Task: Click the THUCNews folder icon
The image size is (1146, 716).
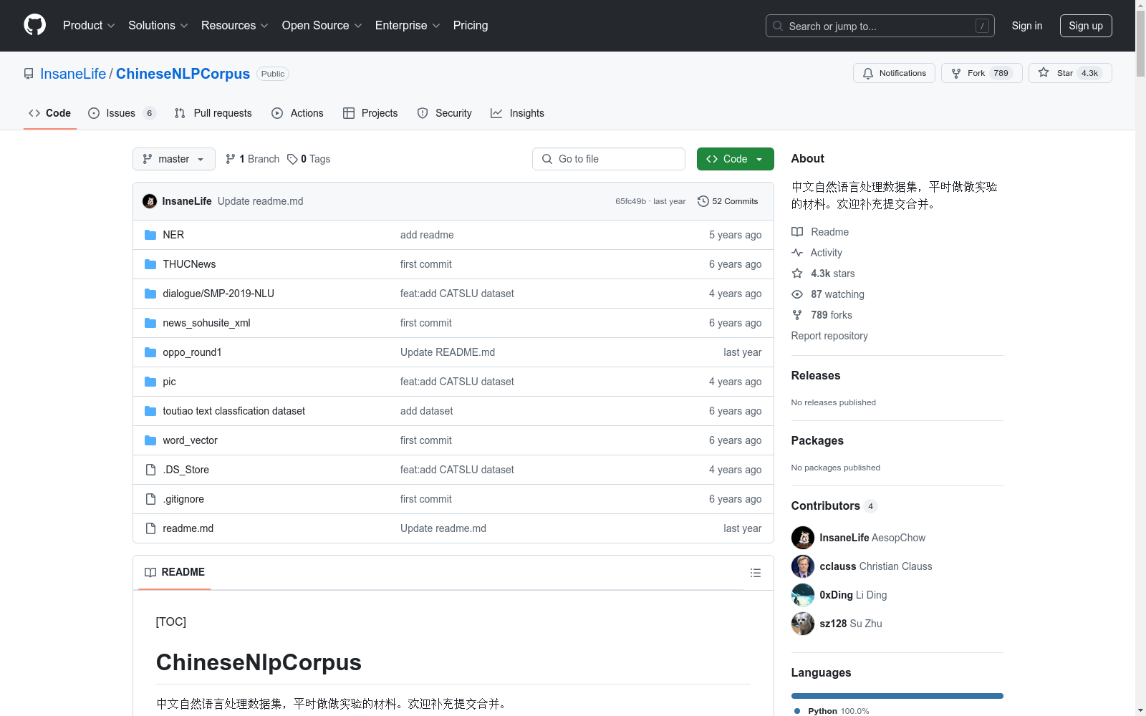Action: coord(150,264)
